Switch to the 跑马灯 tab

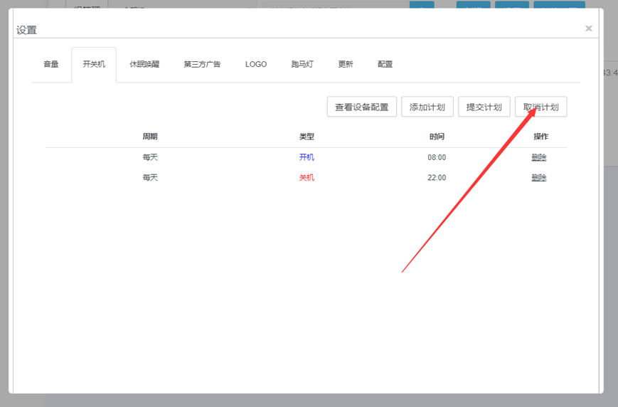[302, 64]
